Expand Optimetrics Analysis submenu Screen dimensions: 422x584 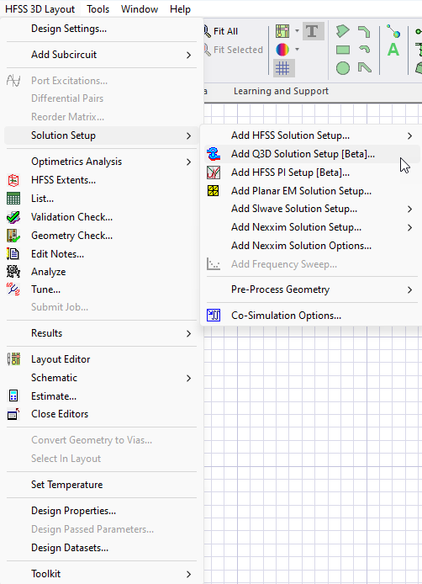click(x=101, y=162)
